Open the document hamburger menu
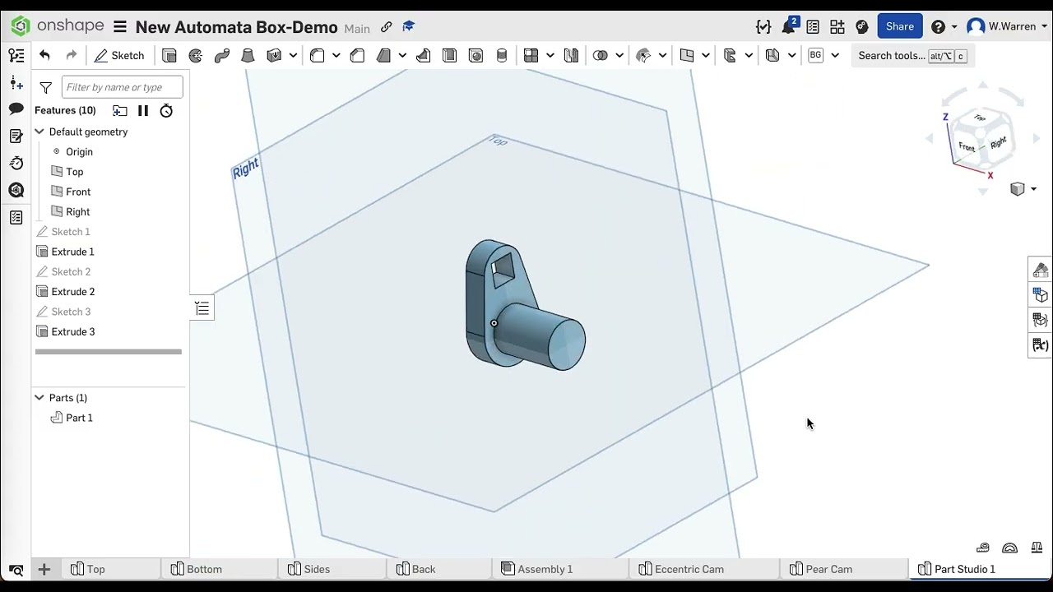Image resolution: width=1053 pixels, height=592 pixels. (x=120, y=27)
